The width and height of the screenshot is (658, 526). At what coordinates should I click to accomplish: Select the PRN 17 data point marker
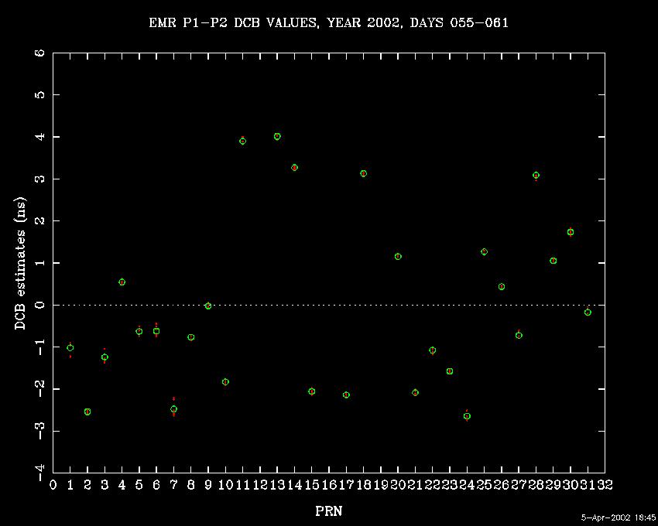[346, 395]
